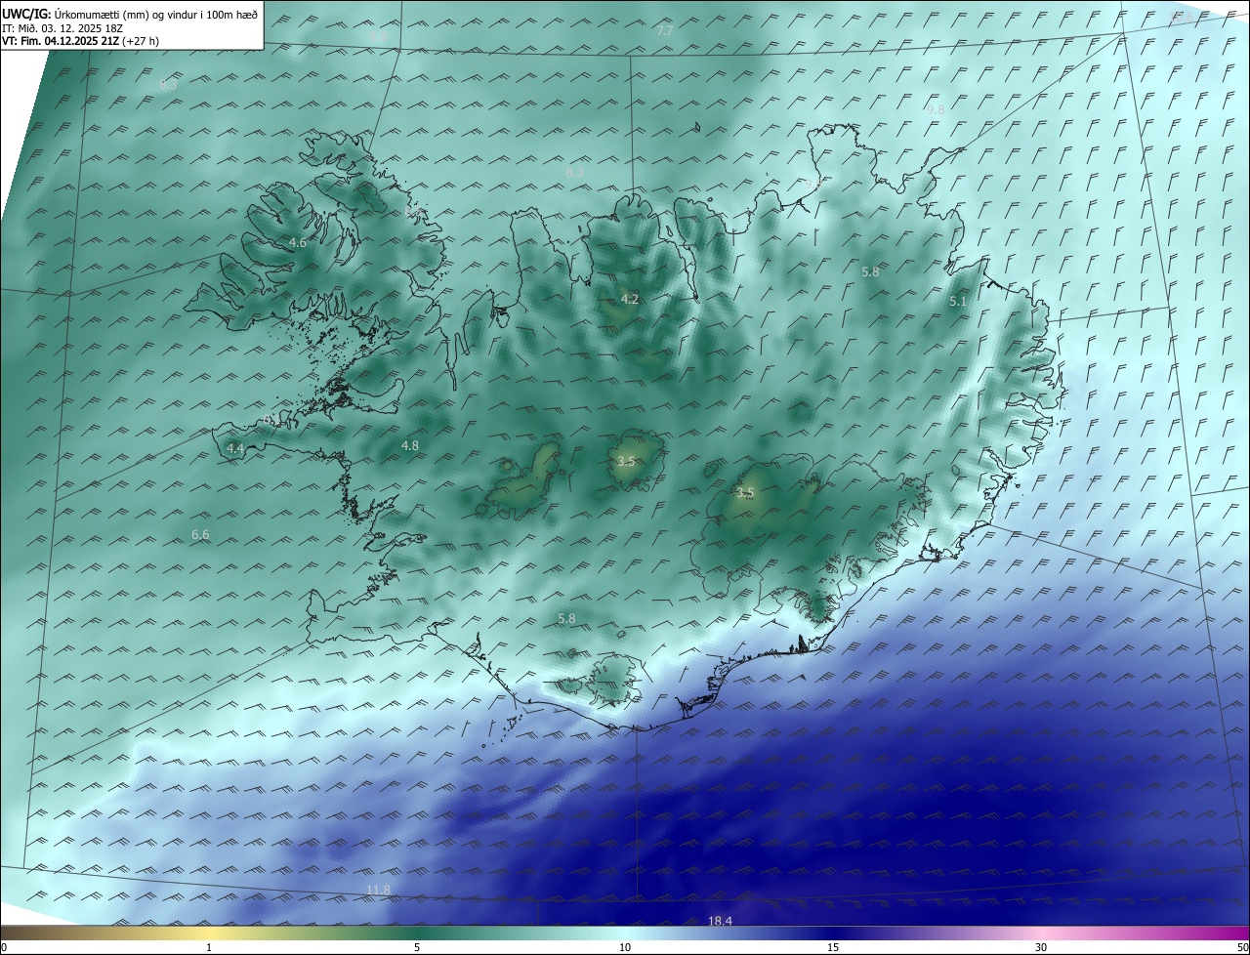Click the 4.8 value label on the map
The height and width of the screenshot is (955, 1250).
pos(410,445)
